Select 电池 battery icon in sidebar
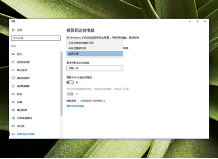 tap(13, 94)
